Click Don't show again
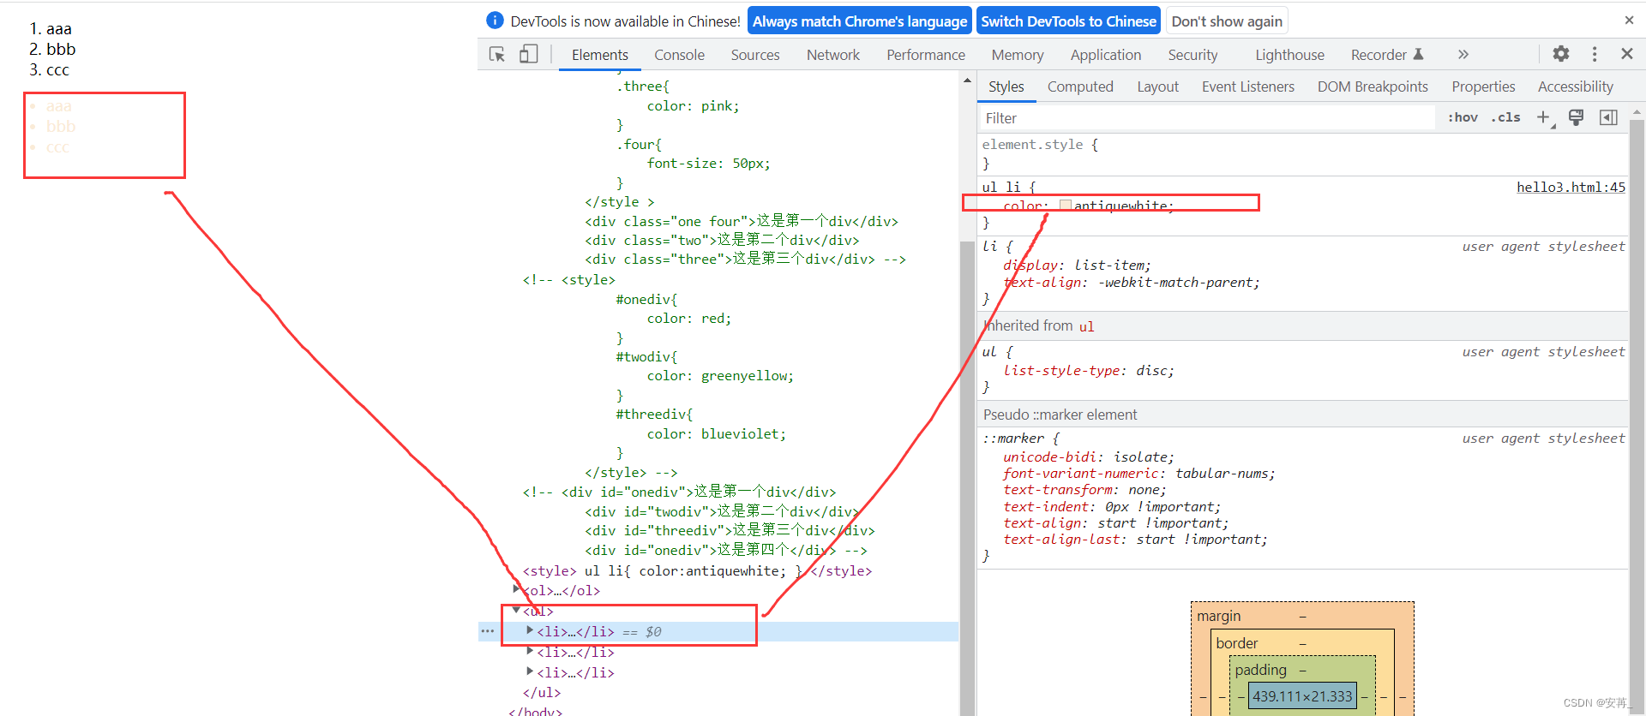This screenshot has height=716, width=1646. (x=1227, y=21)
